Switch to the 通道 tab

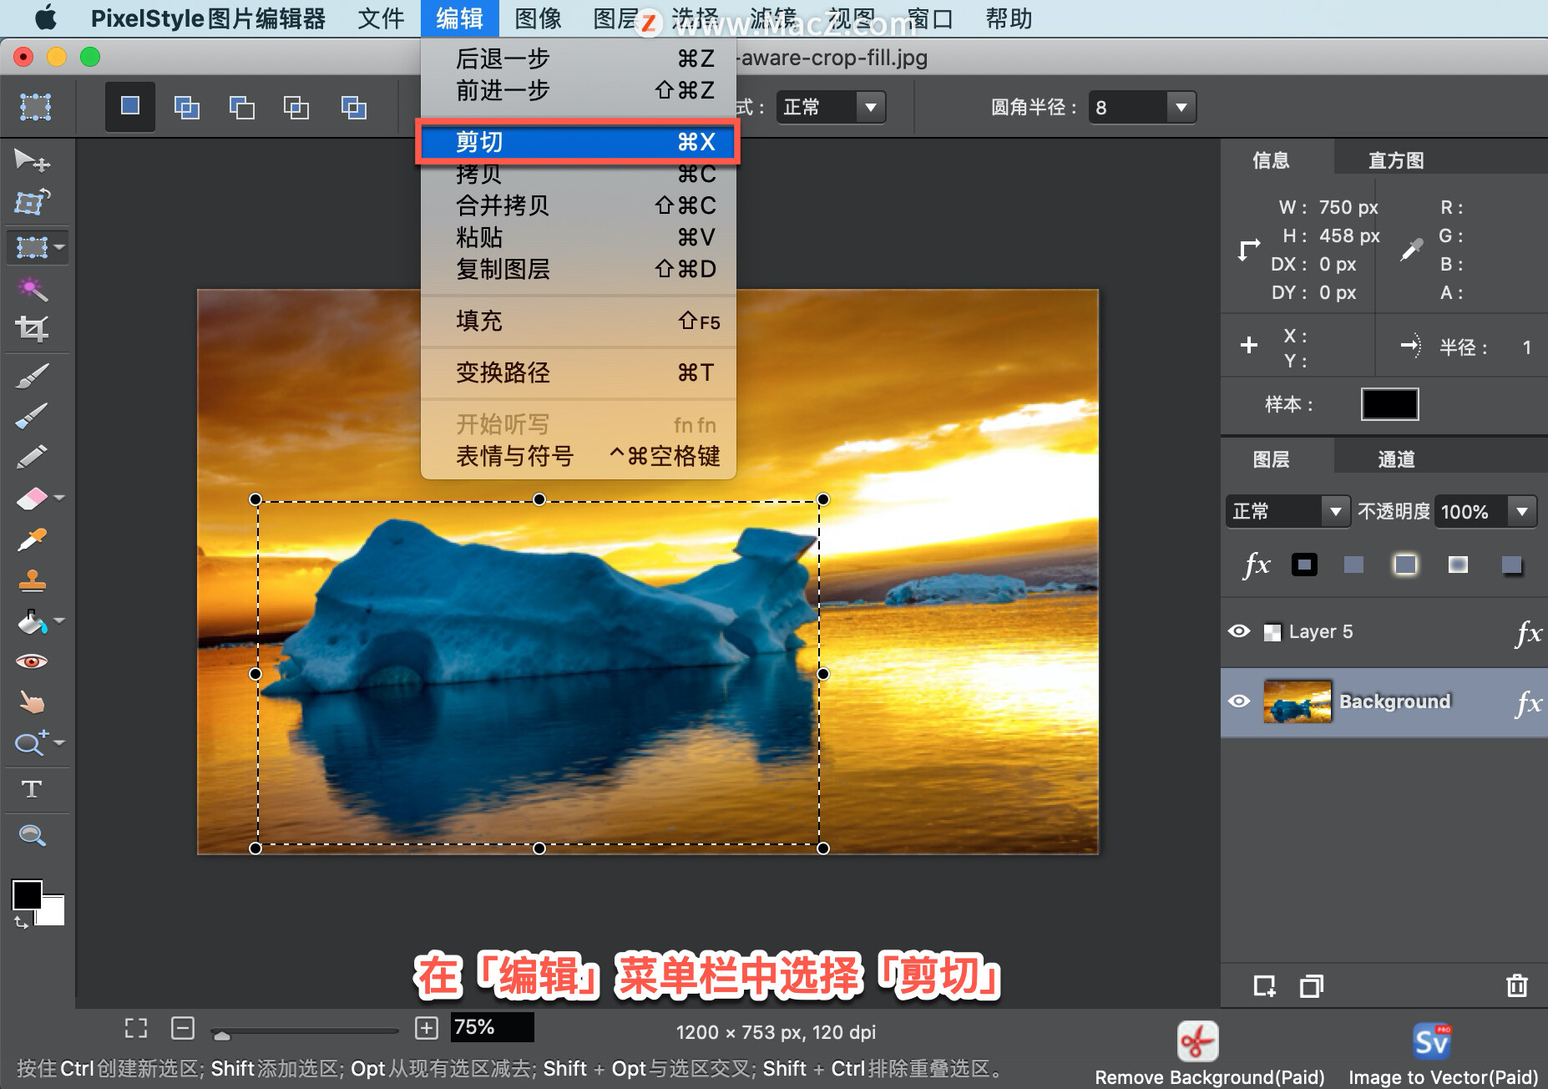tap(1396, 458)
